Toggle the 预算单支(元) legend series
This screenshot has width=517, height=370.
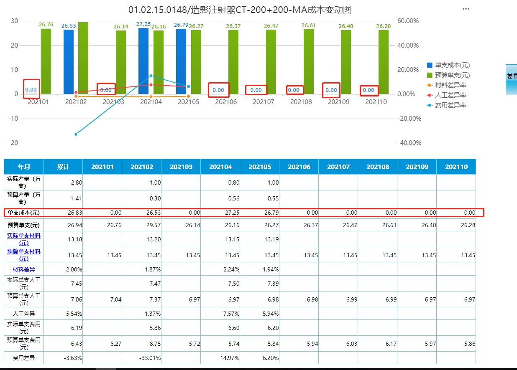coord(448,75)
